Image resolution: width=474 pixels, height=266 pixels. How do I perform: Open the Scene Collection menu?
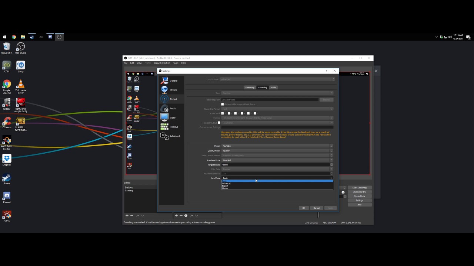162,63
